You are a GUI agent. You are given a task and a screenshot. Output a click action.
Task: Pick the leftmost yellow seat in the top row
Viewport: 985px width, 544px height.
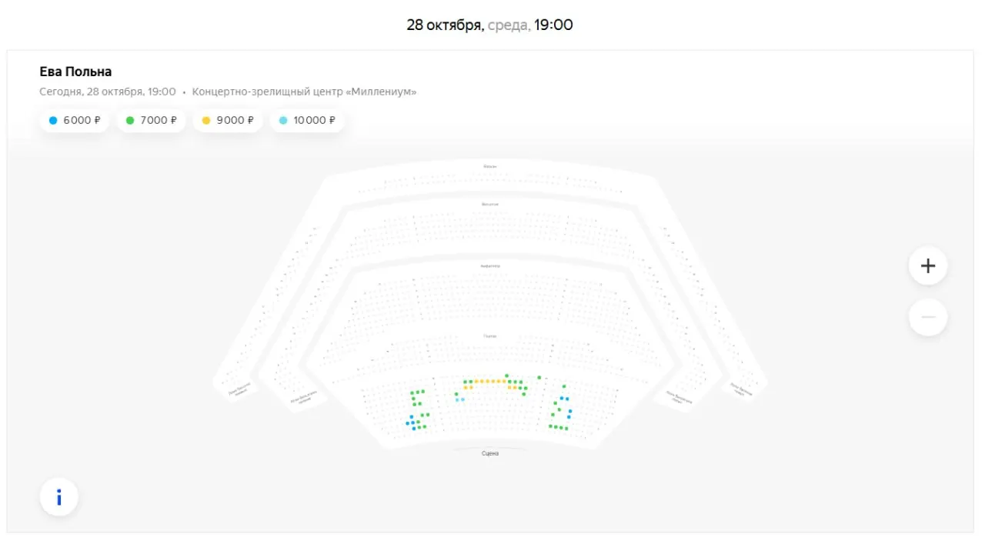[x=476, y=381]
